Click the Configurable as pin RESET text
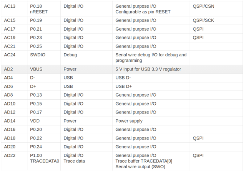This screenshot has width=246, height=171. (x=143, y=12)
